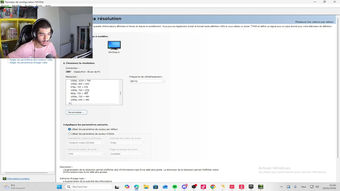
Task: Open the Aide menu
Action: pos(48,6)
